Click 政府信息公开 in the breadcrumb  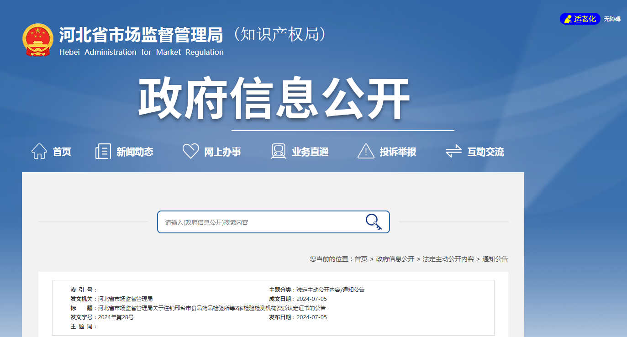point(395,259)
